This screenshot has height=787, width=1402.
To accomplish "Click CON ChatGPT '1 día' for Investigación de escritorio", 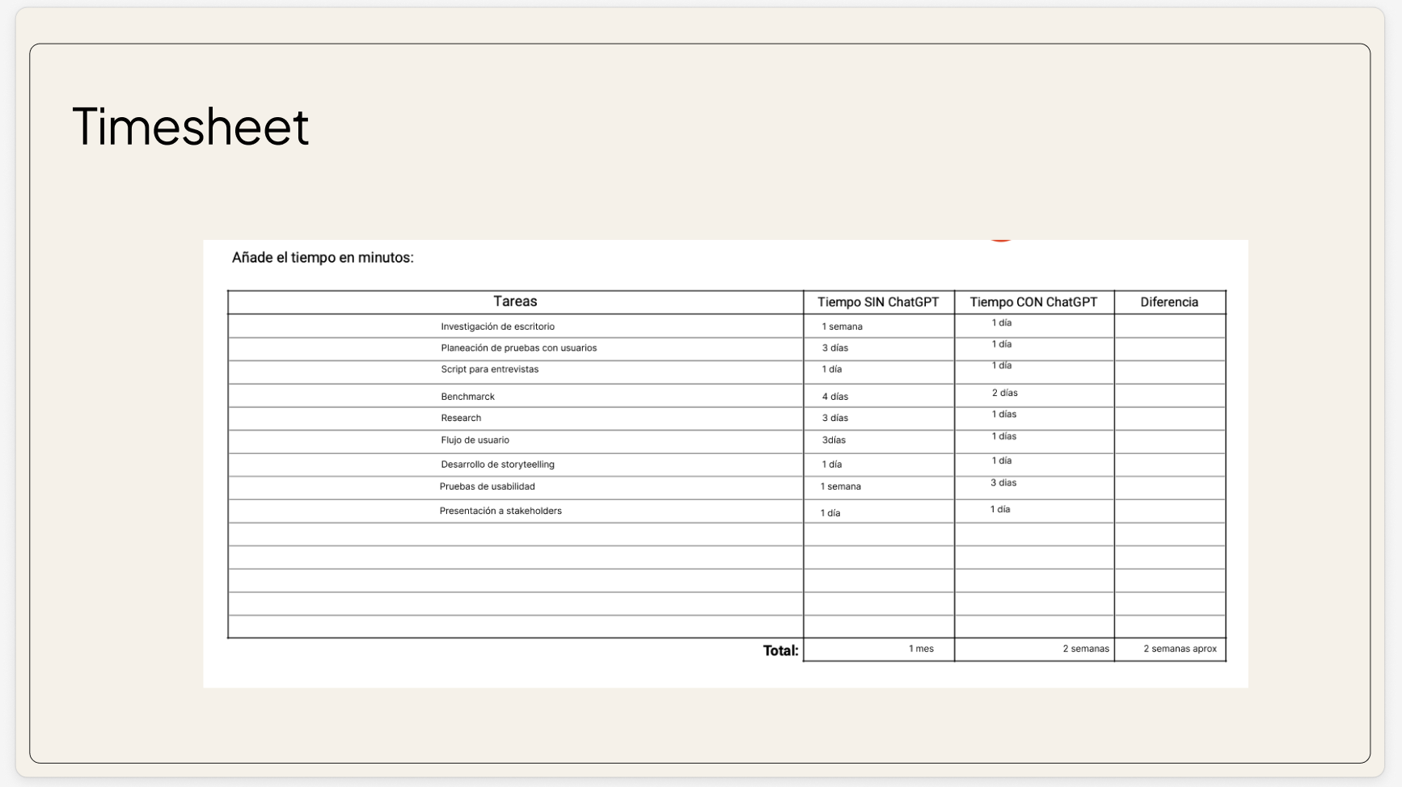I will [x=1002, y=322].
